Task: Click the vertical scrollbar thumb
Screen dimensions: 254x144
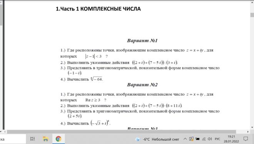Action: (x=252, y=15)
